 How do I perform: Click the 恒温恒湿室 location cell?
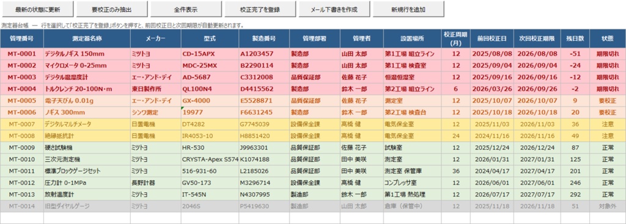point(413,78)
